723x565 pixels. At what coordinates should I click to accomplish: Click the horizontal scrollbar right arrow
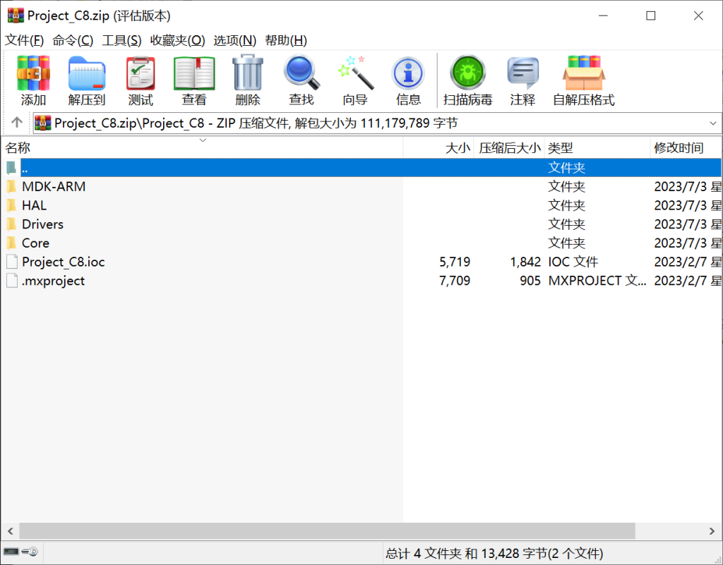(x=712, y=531)
